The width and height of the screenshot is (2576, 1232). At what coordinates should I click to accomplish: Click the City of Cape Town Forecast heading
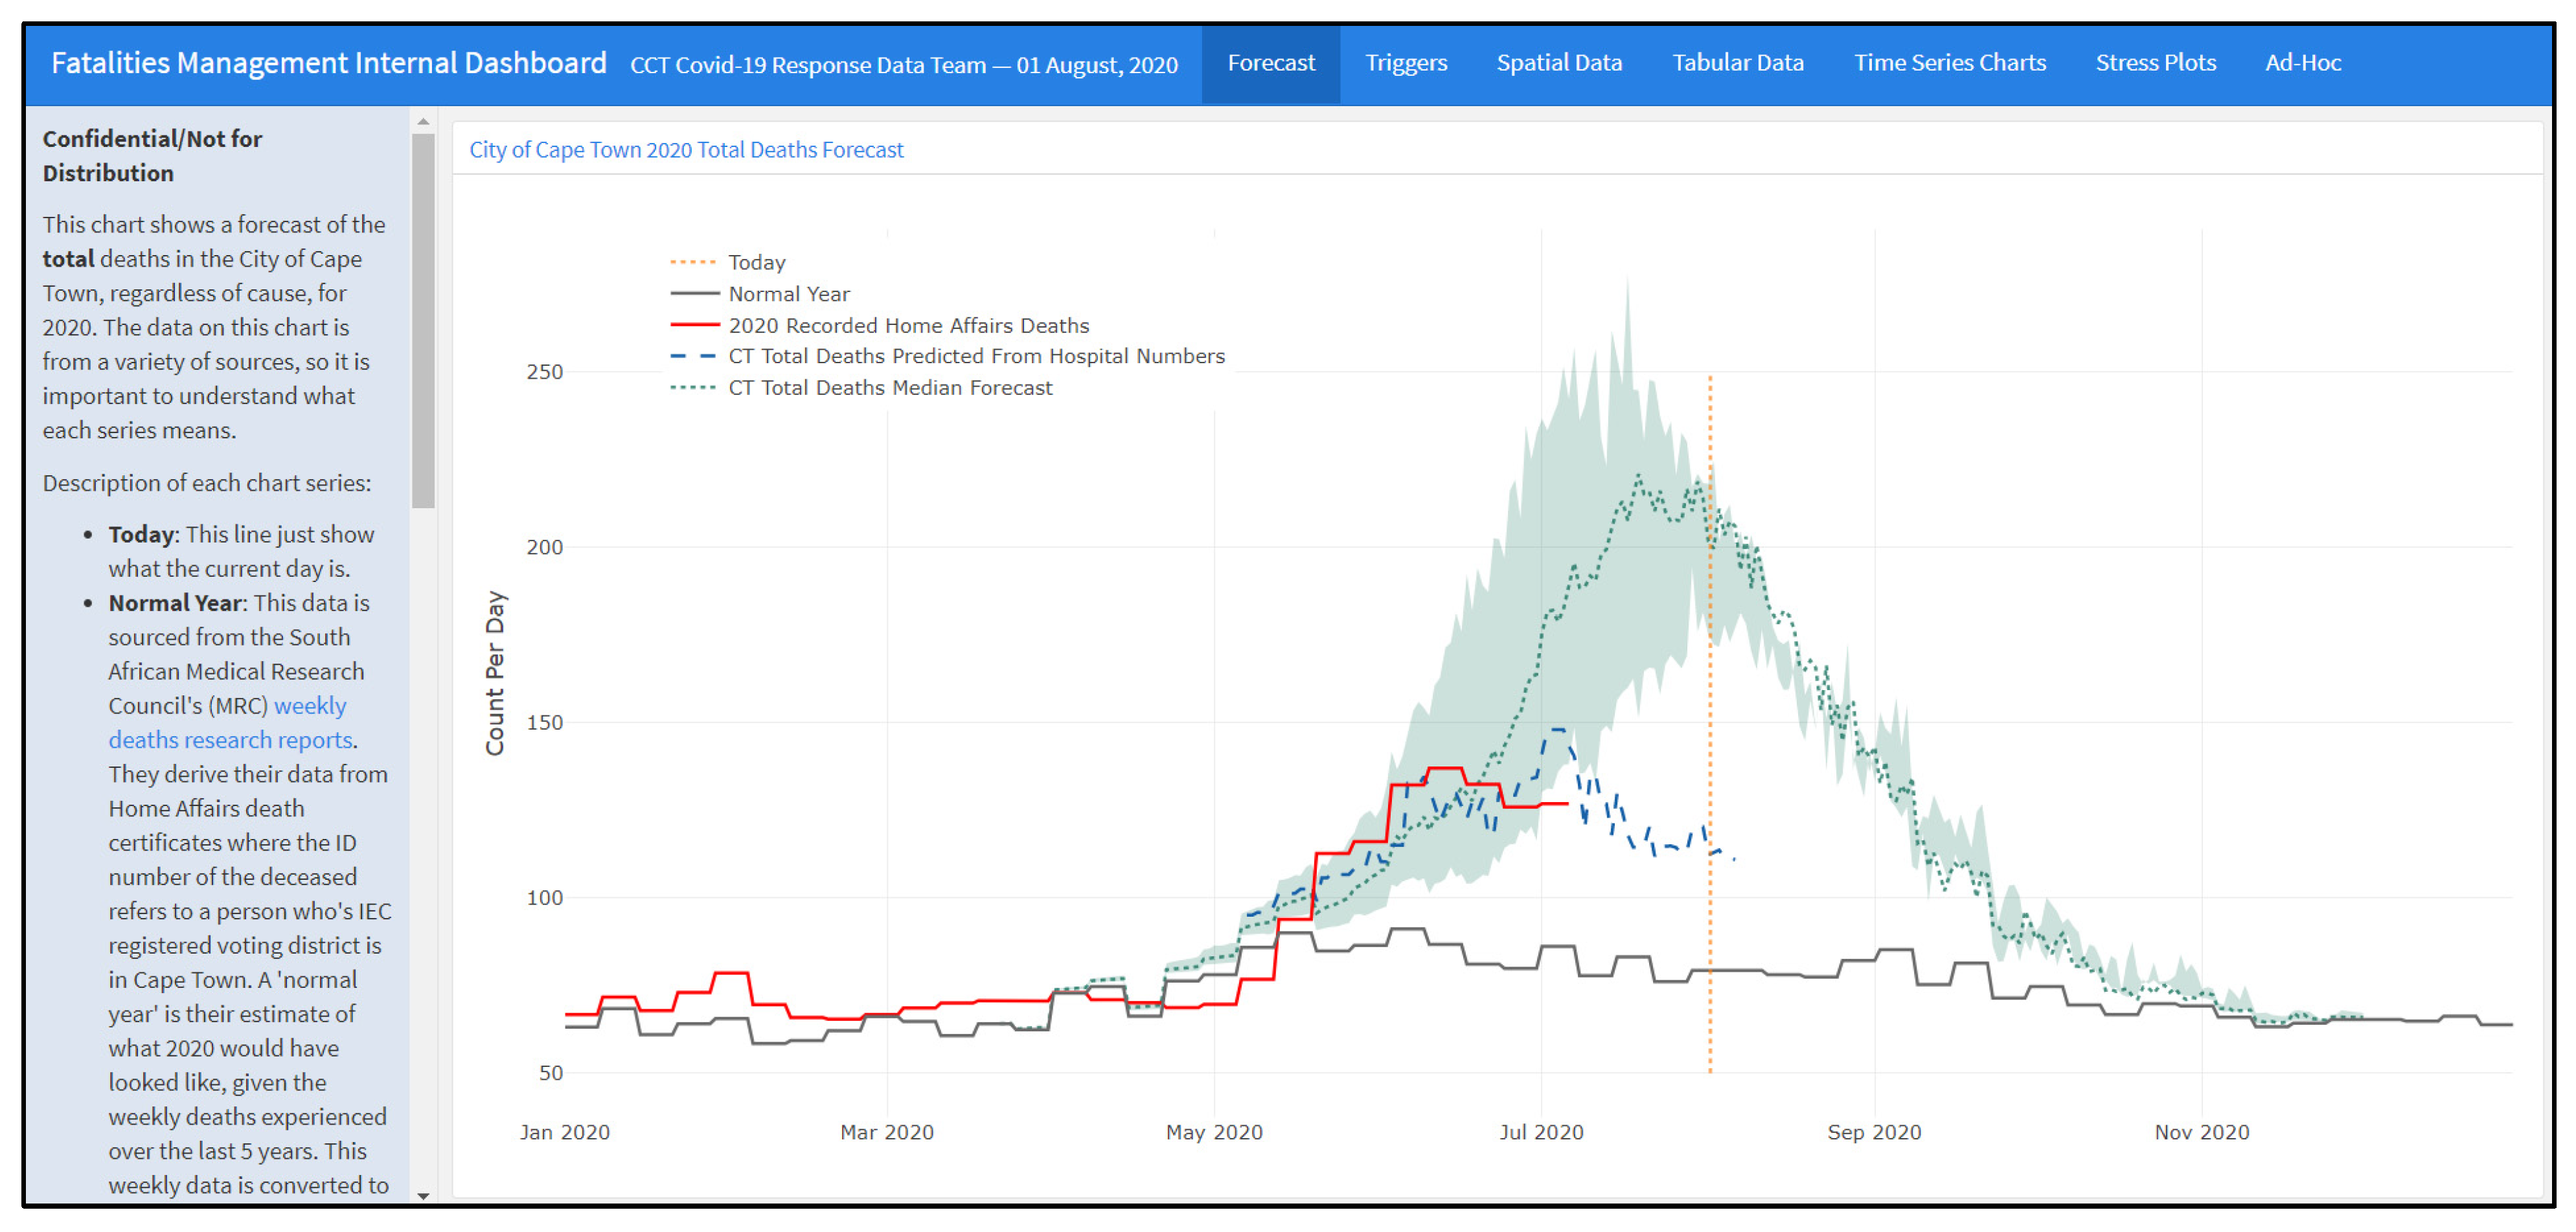[x=686, y=150]
